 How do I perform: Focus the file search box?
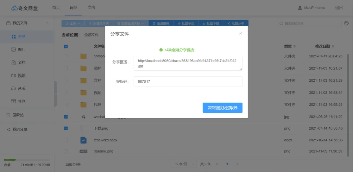(x=309, y=23)
